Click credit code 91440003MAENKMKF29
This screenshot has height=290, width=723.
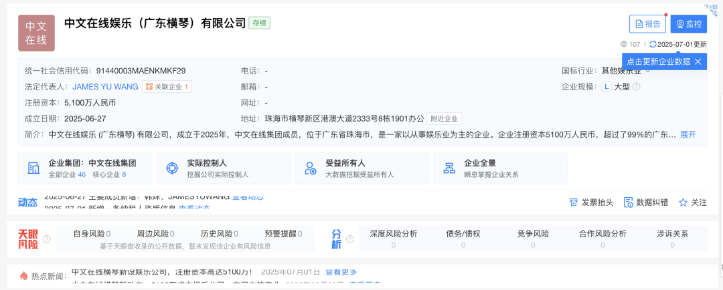click(x=141, y=71)
